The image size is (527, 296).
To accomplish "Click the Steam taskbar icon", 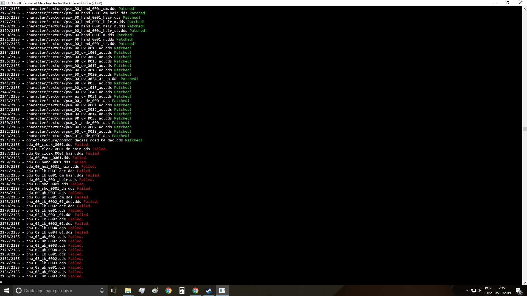I will pos(209,291).
